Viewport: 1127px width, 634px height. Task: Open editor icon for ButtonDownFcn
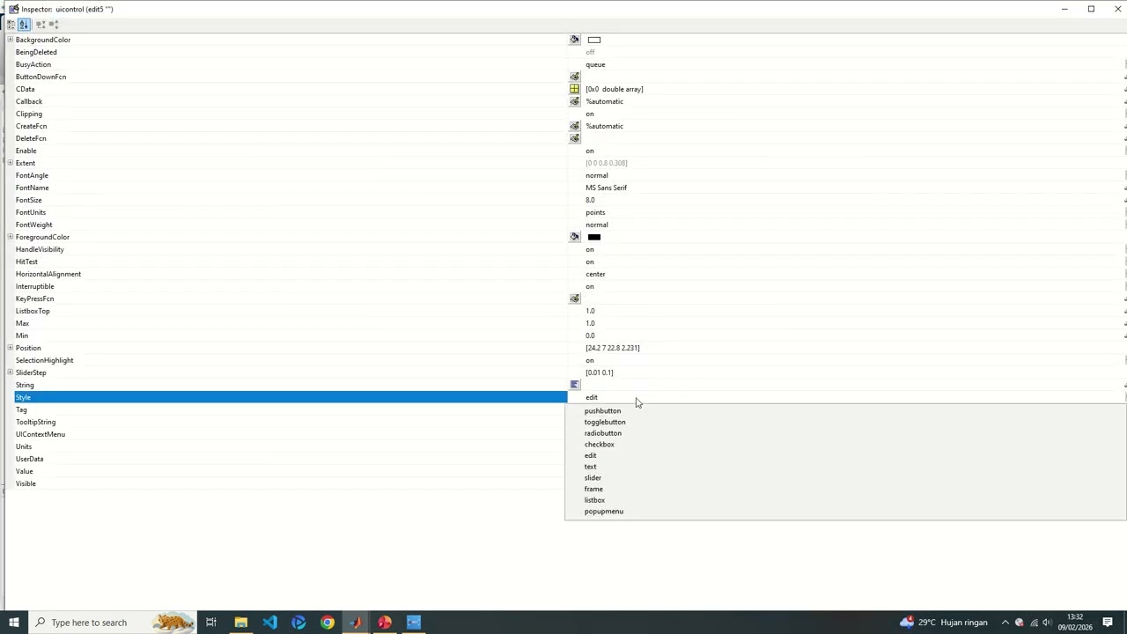tap(575, 77)
